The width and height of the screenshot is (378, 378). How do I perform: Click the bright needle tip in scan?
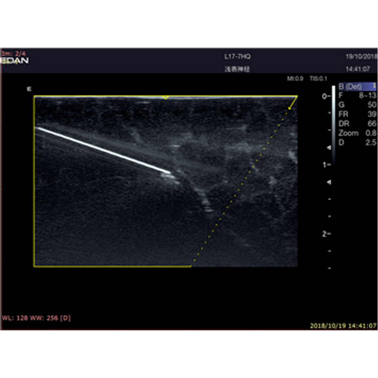tap(169, 172)
